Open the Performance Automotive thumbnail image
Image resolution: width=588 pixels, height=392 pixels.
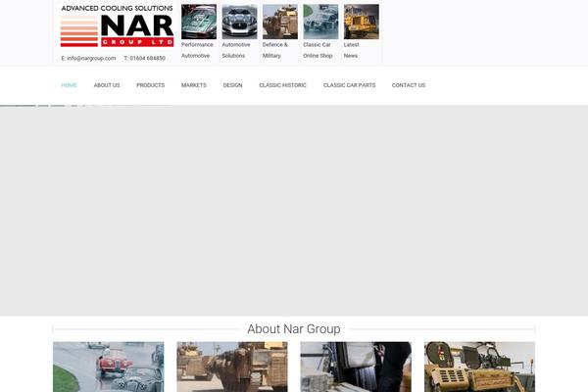click(199, 22)
